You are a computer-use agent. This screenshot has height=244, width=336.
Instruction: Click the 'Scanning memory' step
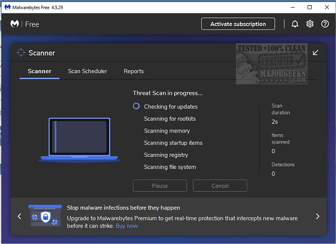point(167,131)
